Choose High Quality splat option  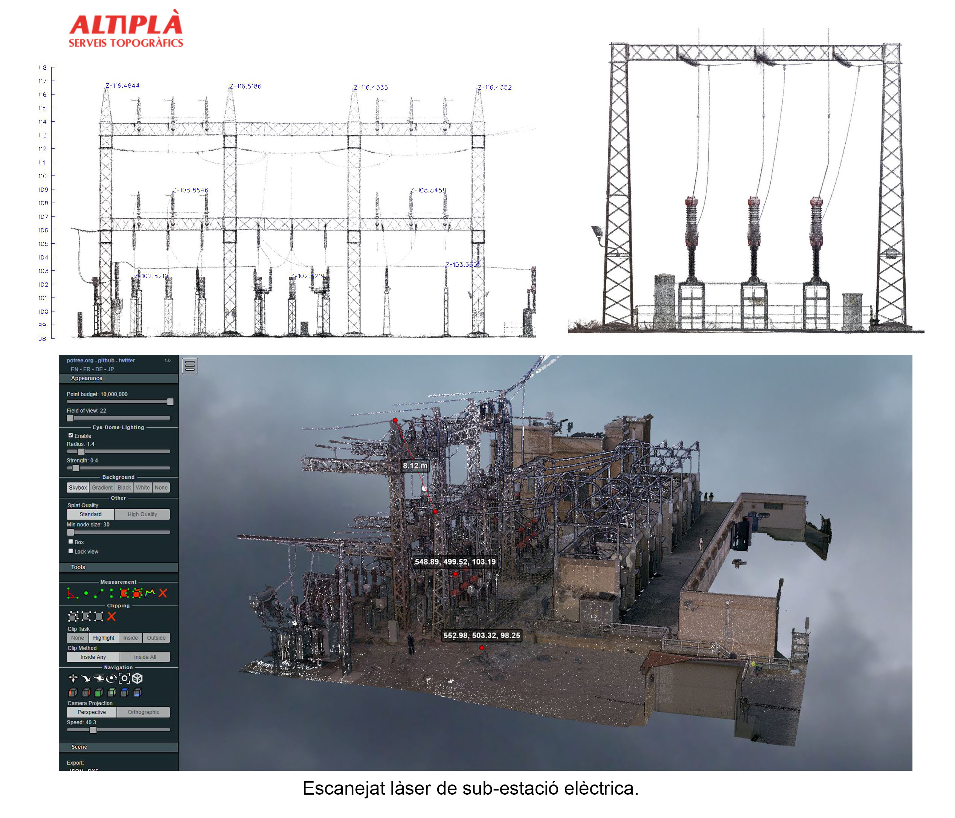click(142, 514)
